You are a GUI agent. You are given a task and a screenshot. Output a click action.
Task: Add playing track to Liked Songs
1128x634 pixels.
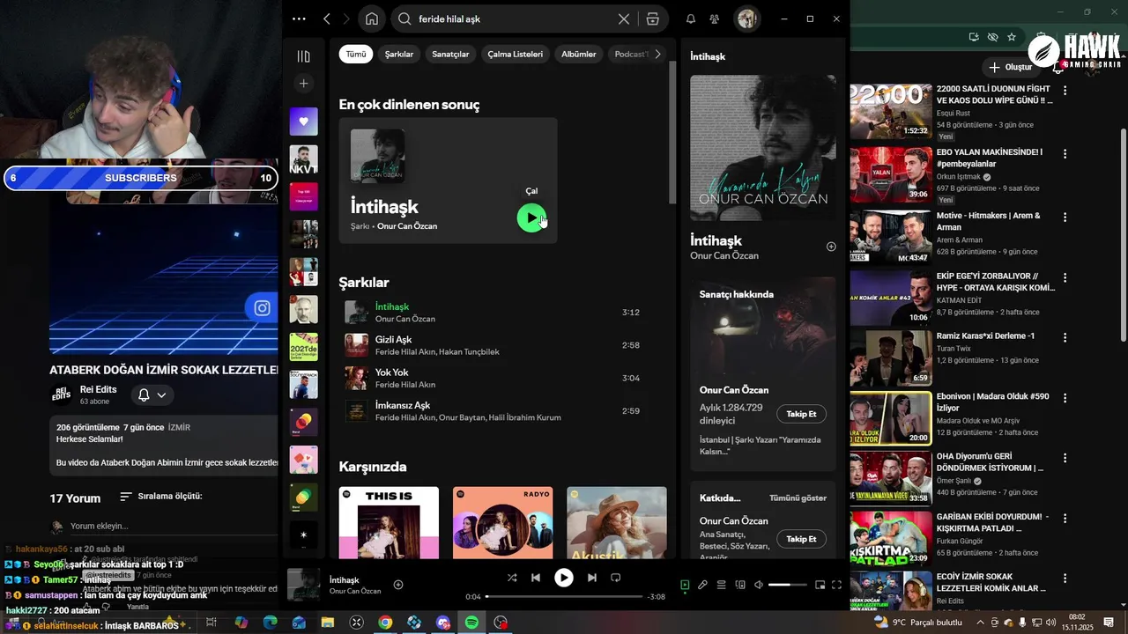pyautogui.click(x=398, y=585)
